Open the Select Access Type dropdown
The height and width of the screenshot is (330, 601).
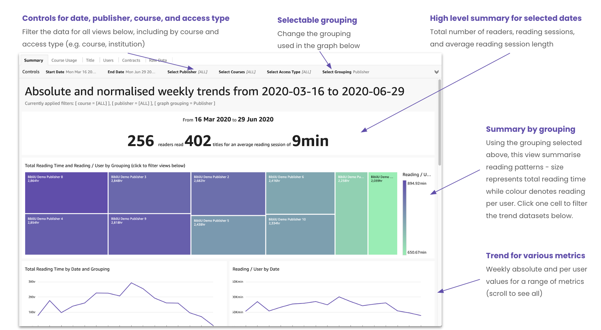(289, 72)
